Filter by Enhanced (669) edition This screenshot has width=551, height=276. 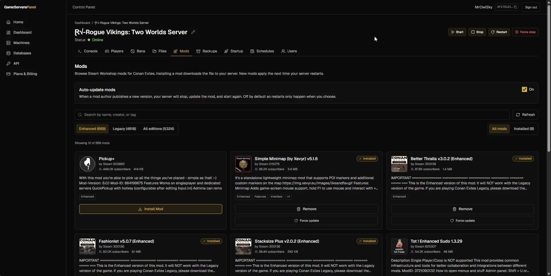[92, 129]
